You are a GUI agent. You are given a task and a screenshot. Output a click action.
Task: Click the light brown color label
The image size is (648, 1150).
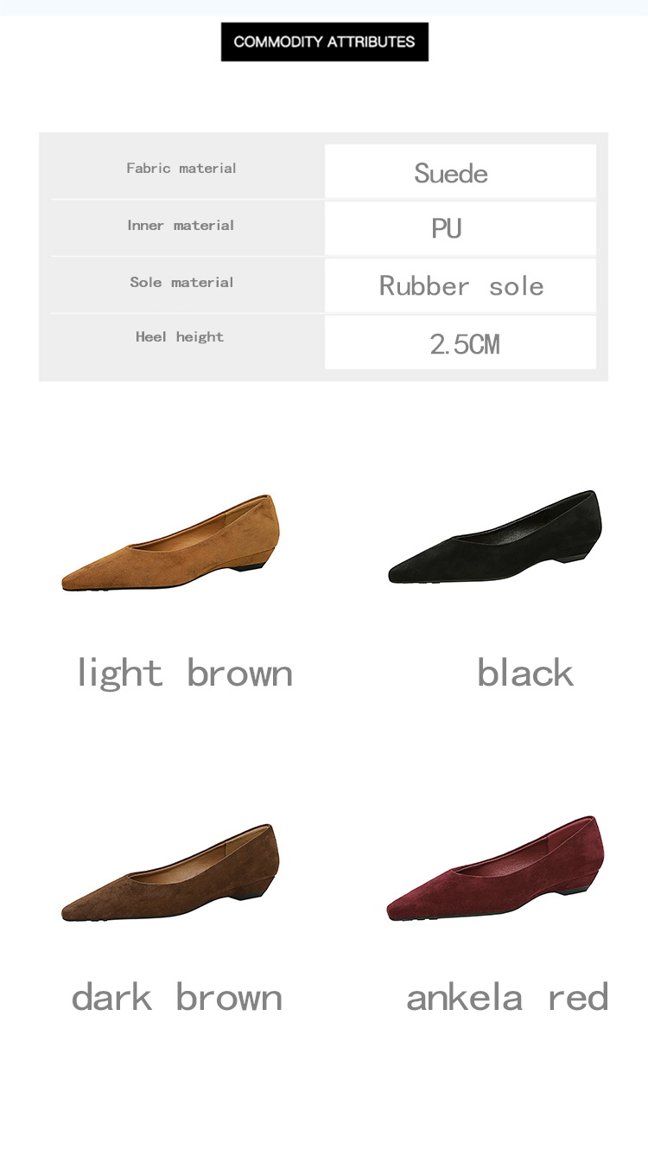pos(185,673)
